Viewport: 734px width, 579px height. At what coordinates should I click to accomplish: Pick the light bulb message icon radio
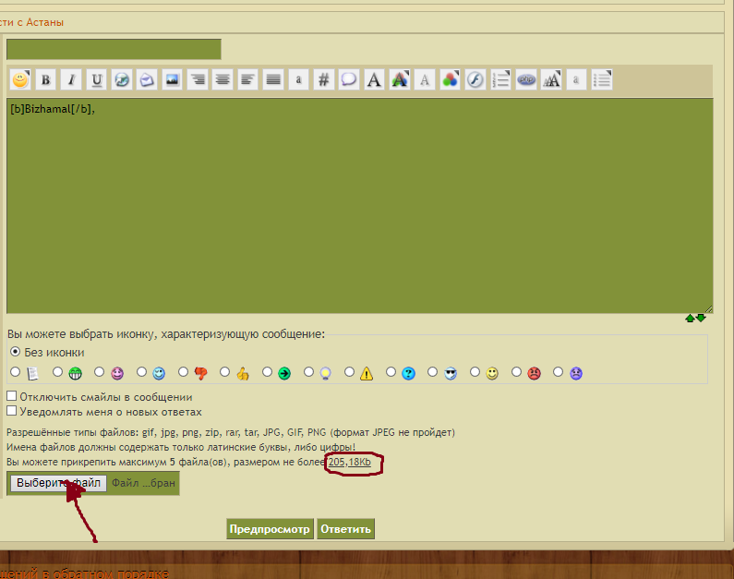(x=309, y=372)
